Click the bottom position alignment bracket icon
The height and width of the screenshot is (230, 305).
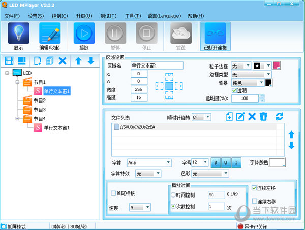pos(169,95)
